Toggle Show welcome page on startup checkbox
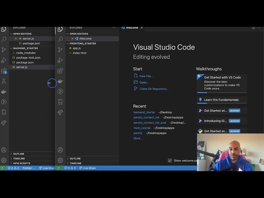 [170, 160]
